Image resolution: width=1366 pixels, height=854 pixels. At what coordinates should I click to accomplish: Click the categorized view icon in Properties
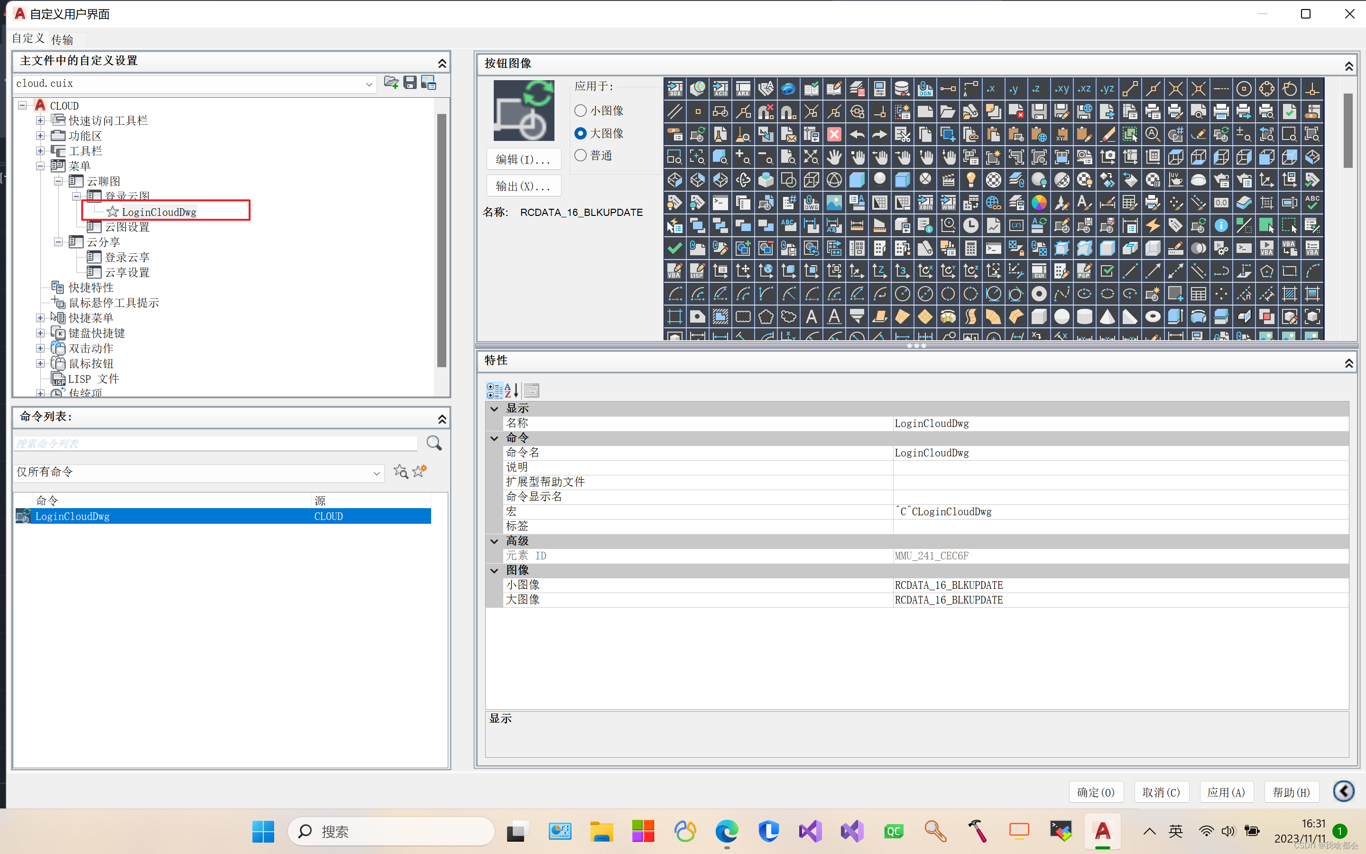coord(495,390)
